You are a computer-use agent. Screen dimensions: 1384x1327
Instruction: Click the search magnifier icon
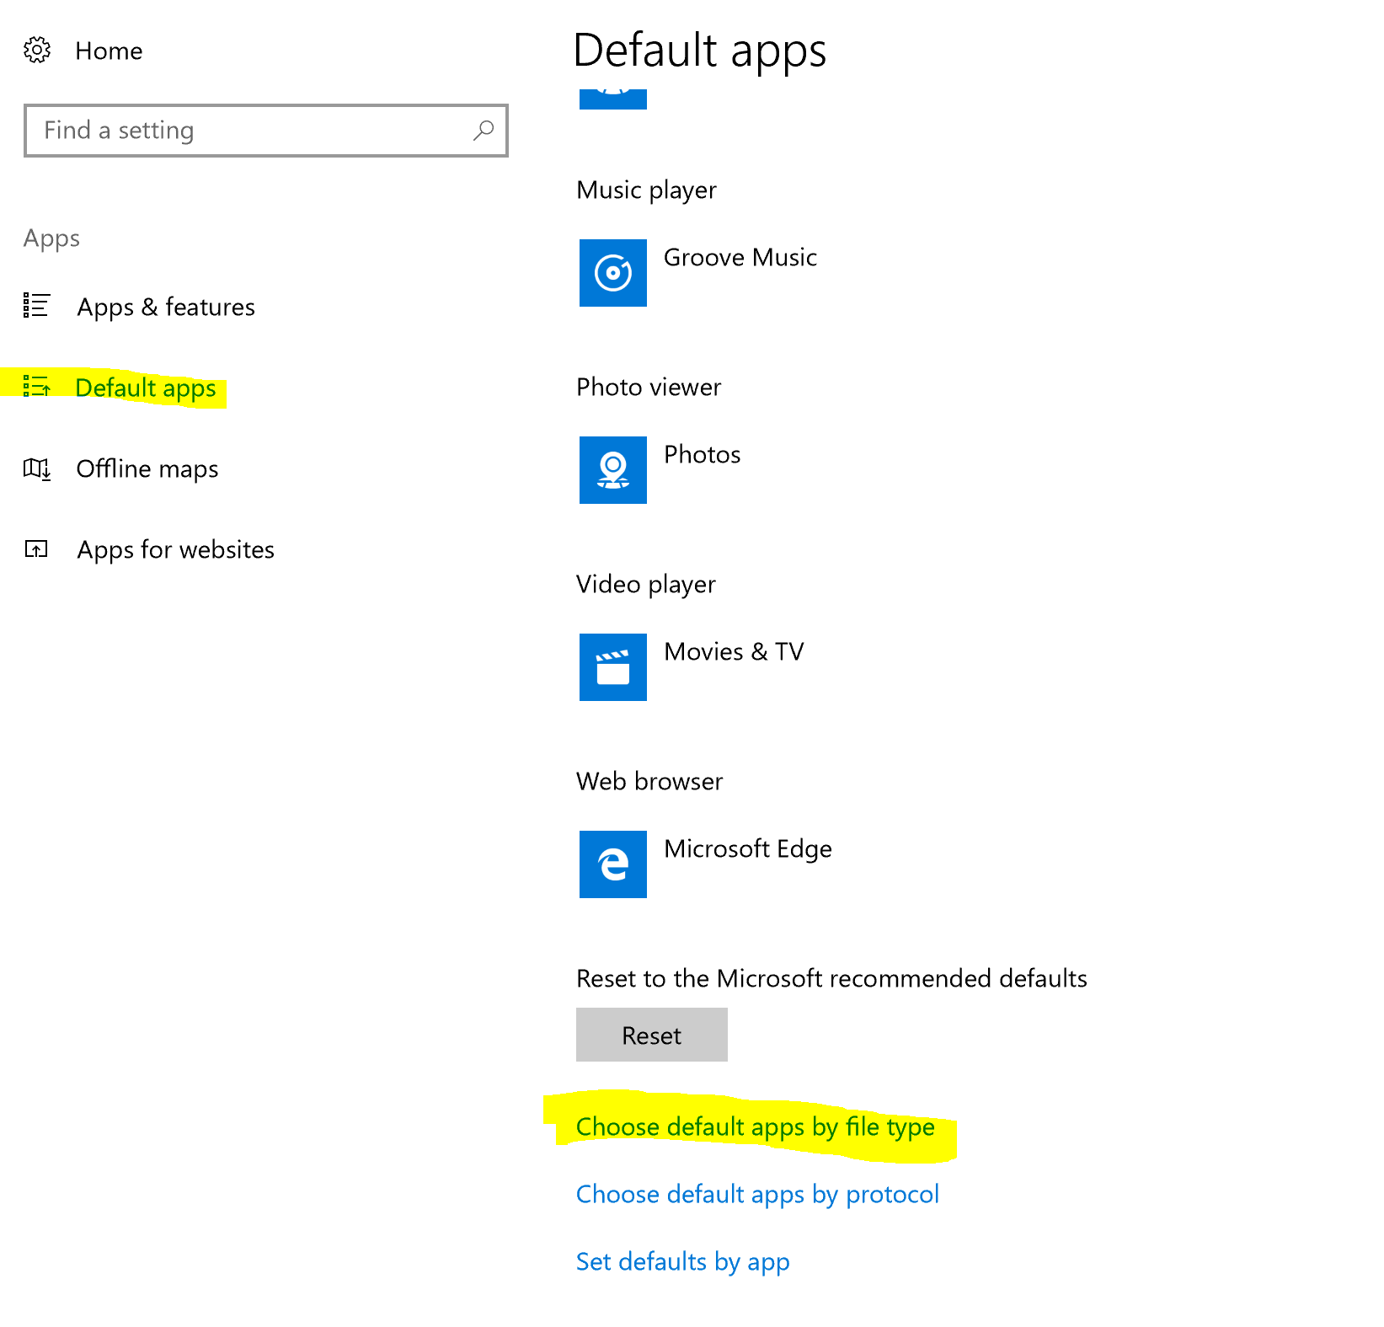click(x=484, y=131)
